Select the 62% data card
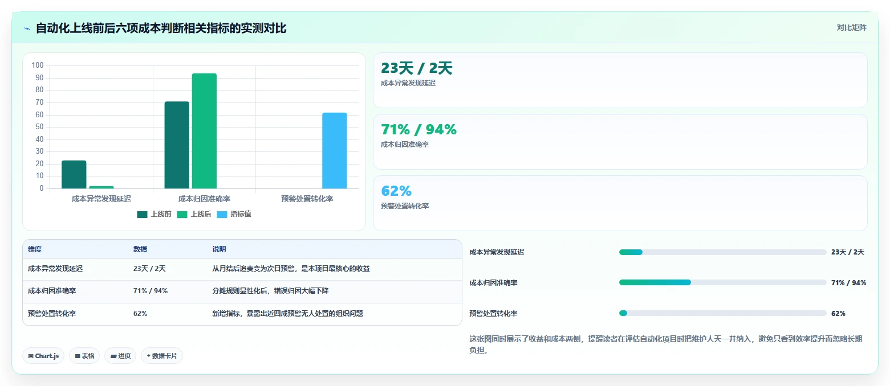Screen dimensions: 890x386 point(620,203)
